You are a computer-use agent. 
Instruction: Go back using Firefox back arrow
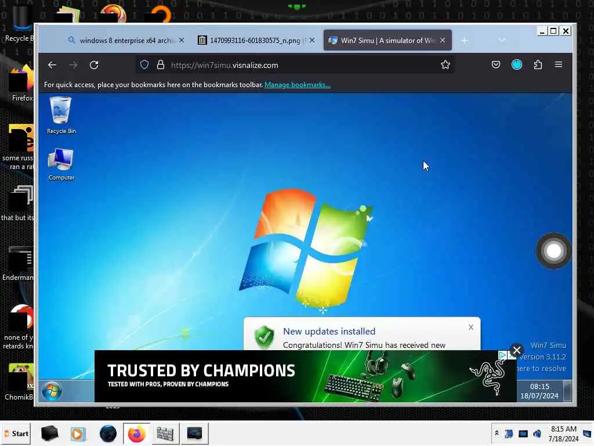pyautogui.click(x=52, y=65)
